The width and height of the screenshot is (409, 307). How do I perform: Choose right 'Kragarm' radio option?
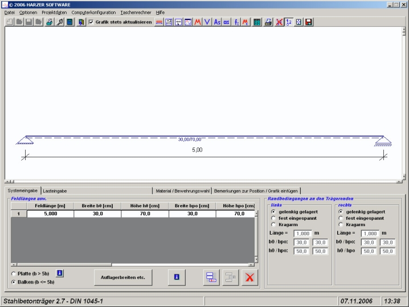pos(341,224)
